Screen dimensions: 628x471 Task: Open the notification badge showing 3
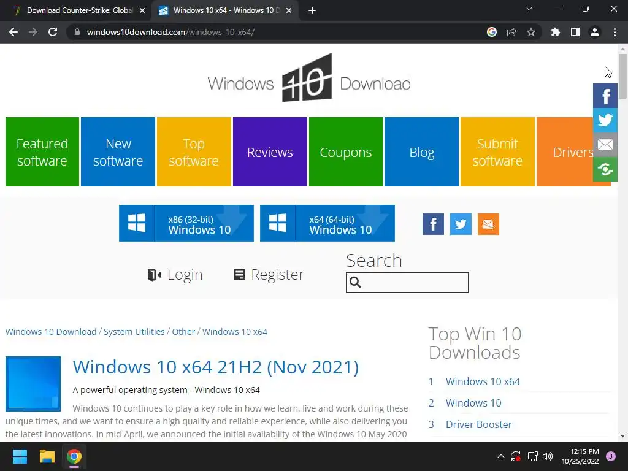tap(611, 456)
